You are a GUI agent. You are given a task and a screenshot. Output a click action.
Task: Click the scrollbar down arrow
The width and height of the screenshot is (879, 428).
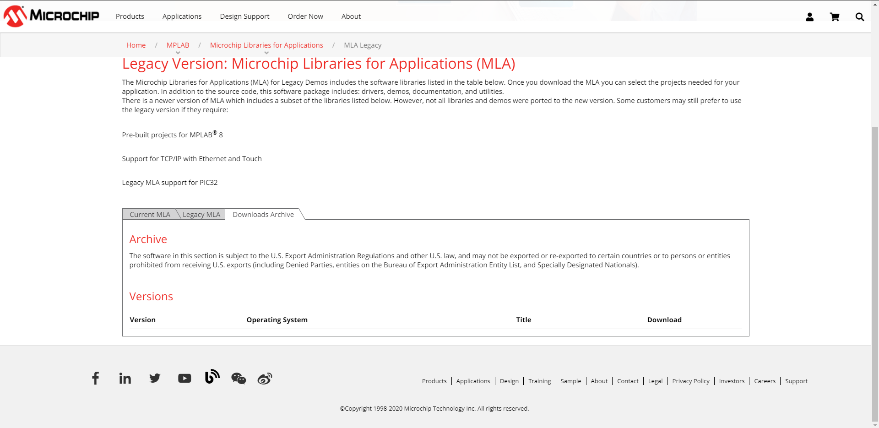[875, 425]
